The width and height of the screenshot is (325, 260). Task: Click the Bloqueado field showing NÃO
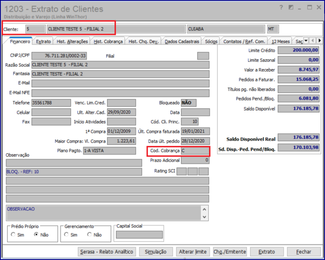[x=188, y=103]
